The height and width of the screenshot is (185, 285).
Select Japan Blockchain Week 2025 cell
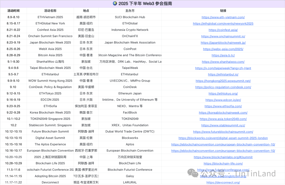click(x=50, y=42)
